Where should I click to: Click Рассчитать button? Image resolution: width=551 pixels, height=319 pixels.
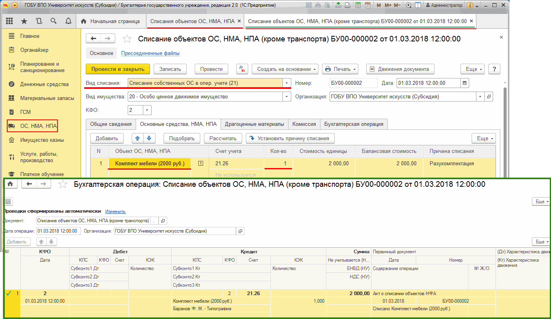pyautogui.click(x=223, y=138)
